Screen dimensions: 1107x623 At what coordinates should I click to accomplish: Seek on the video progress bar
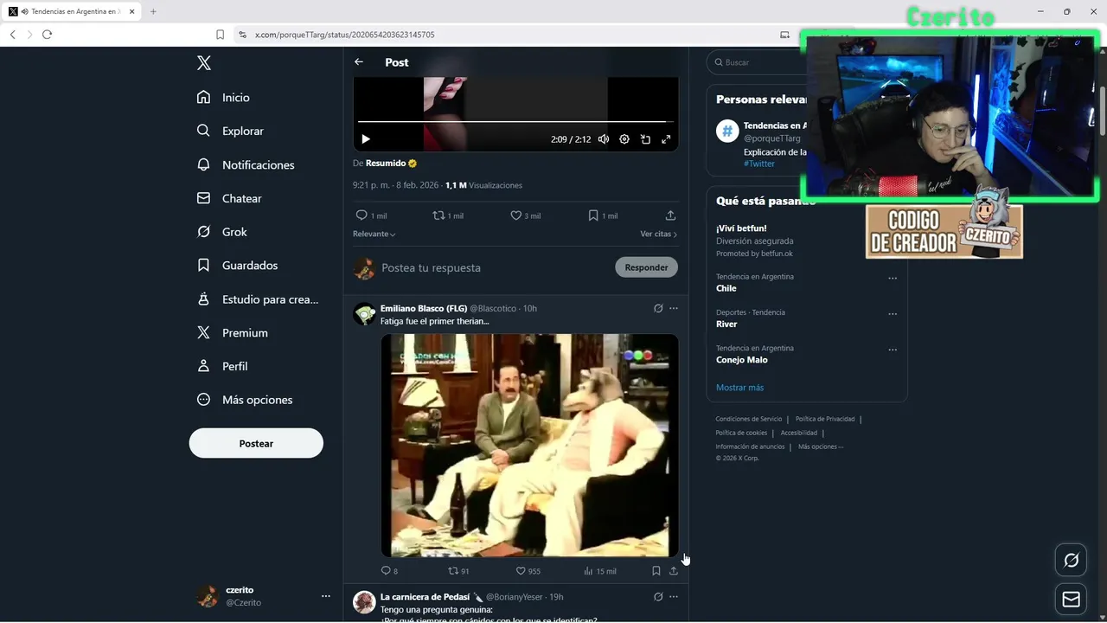click(515, 121)
